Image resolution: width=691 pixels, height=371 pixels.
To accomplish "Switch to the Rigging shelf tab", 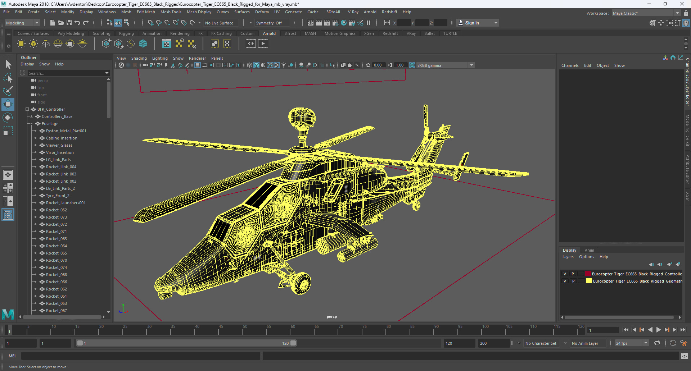I will pyautogui.click(x=126, y=33).
